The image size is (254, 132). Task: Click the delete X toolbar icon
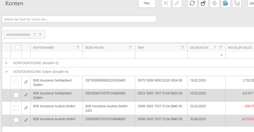(x=166, y=3)
